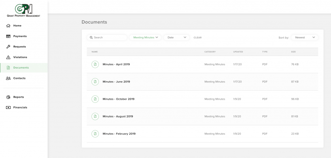Open the Payments menu item
Screen dimensions: 331x158
point(20,36)
